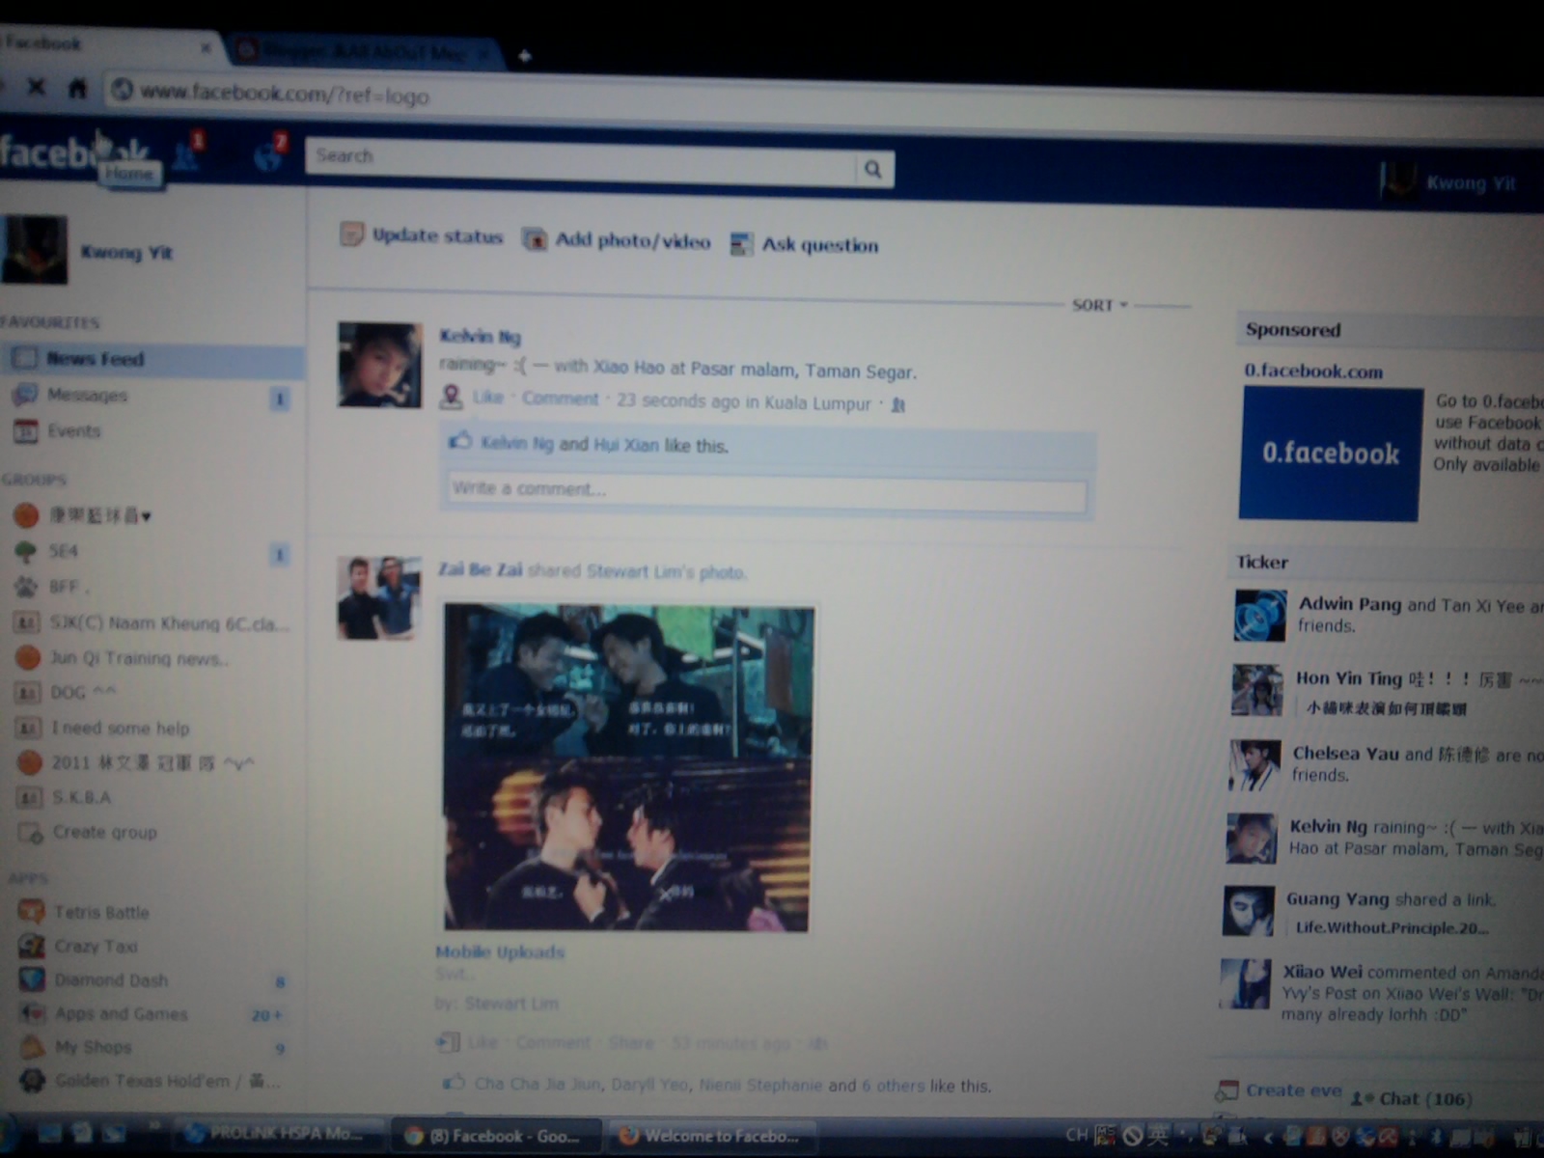Image resolution: width=1544 pixels, height=1158 pixels.
Task: Open Adwin Pang ticker story
Action: (x=1390, y=614)
